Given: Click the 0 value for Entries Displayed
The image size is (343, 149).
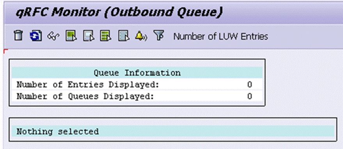Looking at the screenshot, I should tap(250, 84).
